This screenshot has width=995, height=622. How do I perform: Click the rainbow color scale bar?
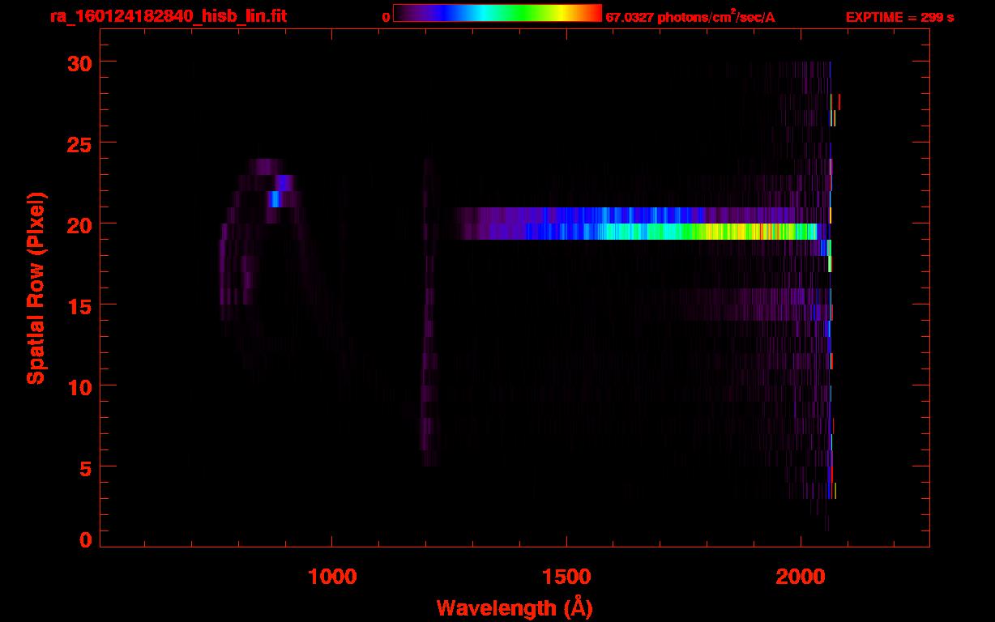[497, 14]
